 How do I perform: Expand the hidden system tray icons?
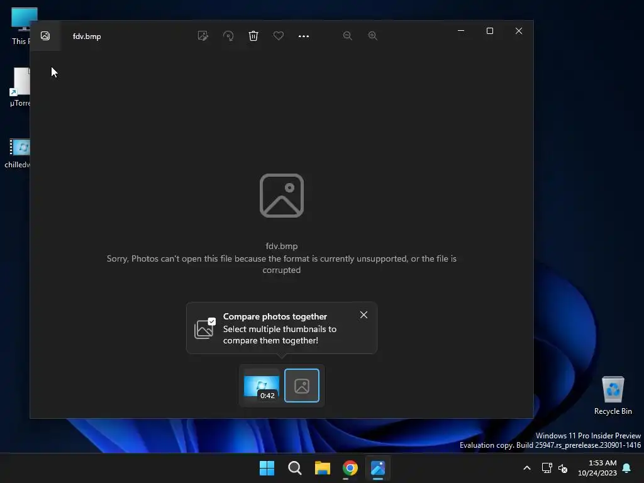tap(527, 468)
